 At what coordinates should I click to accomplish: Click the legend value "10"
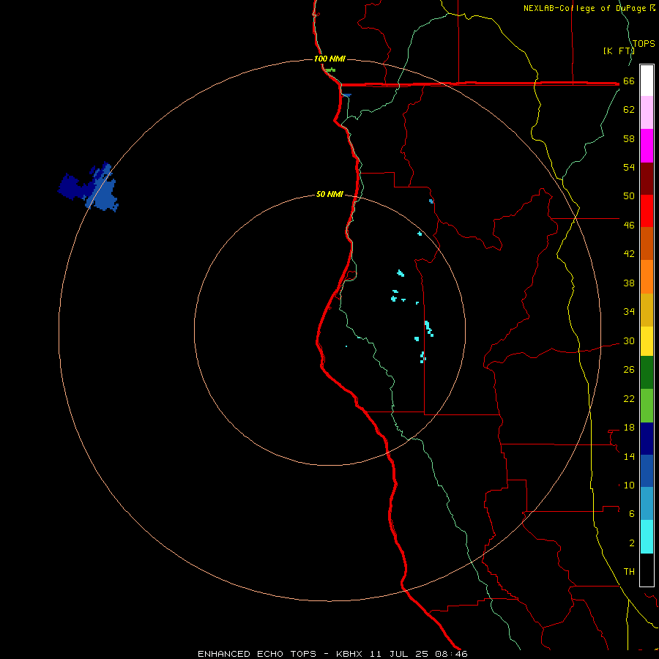click(629, 485)
